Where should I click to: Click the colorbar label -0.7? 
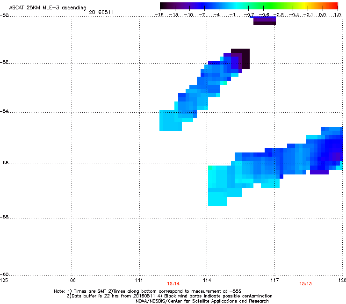point(249,15)
